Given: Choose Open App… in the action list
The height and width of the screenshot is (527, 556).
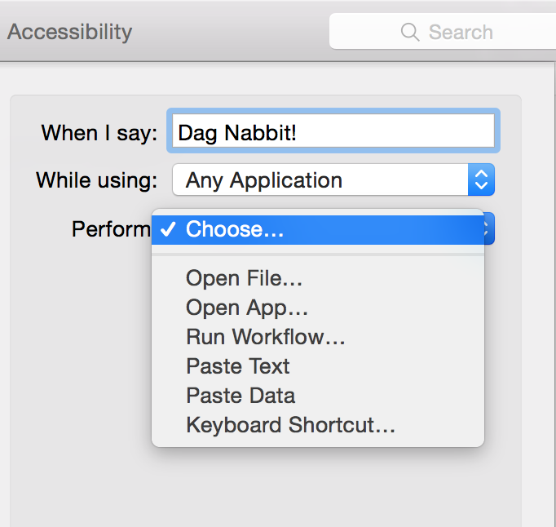Looking at the screenshot, I should click(x=247, y=308).
